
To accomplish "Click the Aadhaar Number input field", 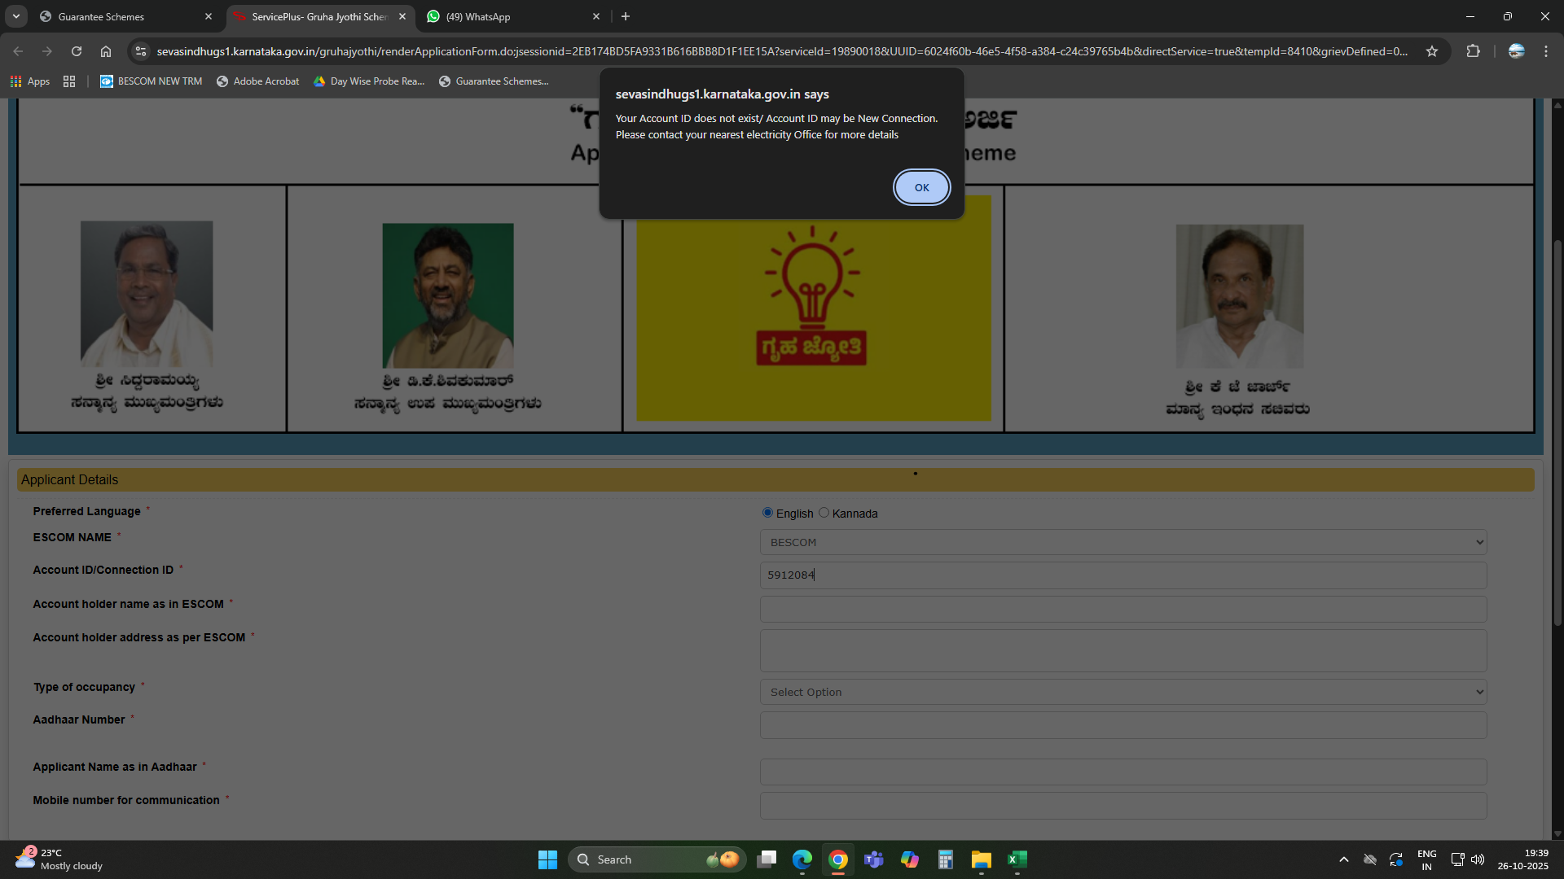I will pos(1122,725).
